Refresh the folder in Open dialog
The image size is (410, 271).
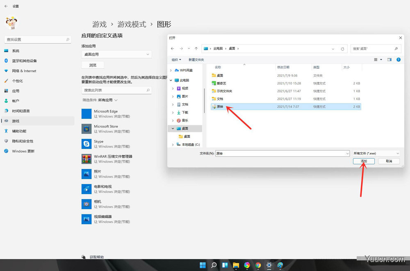(x=342, y=49)
